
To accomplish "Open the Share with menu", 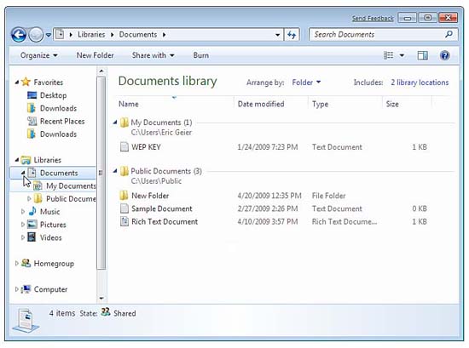I will click(x=153, y=55).
